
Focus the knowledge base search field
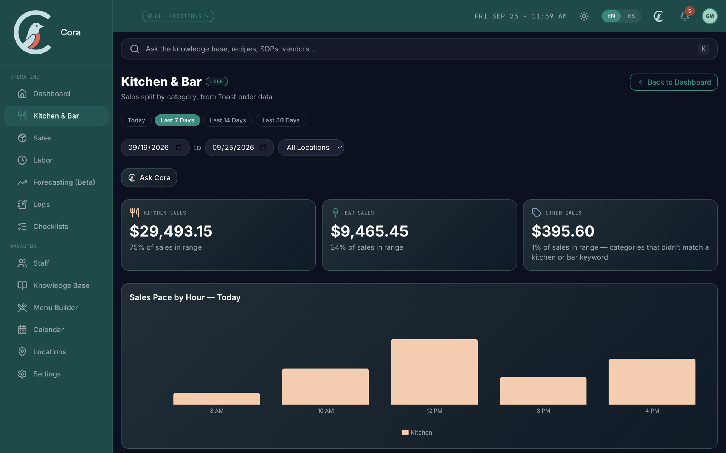(419, 49)
